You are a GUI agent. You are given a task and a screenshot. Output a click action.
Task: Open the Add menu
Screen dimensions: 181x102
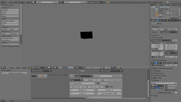(x=16, y=2)
